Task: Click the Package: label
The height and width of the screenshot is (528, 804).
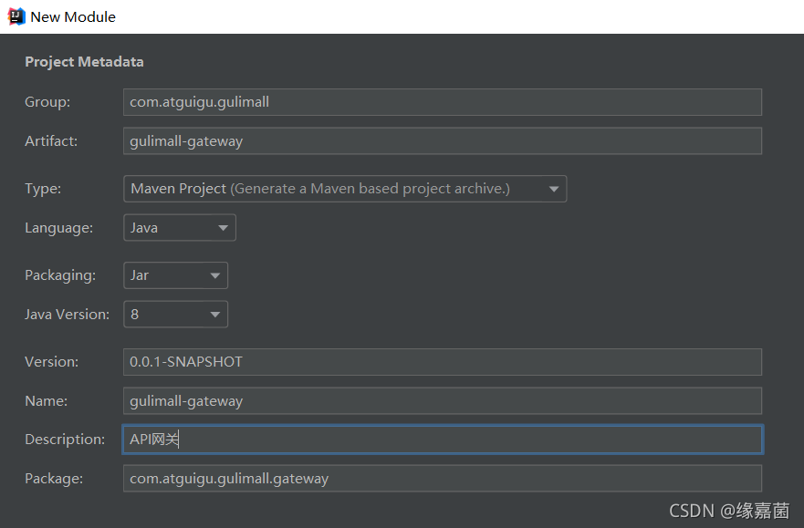Action: (x=54, y=479)
